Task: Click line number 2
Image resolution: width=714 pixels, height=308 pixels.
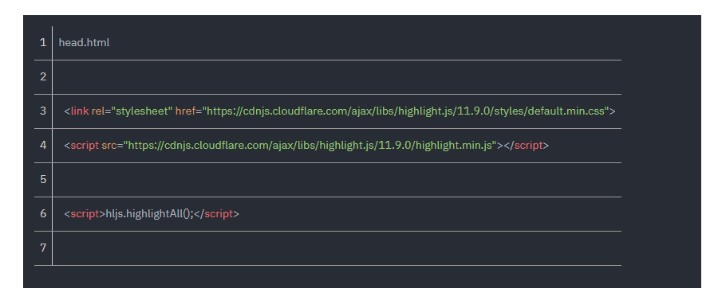Action: pyautogui.click(x=43, y=76)
